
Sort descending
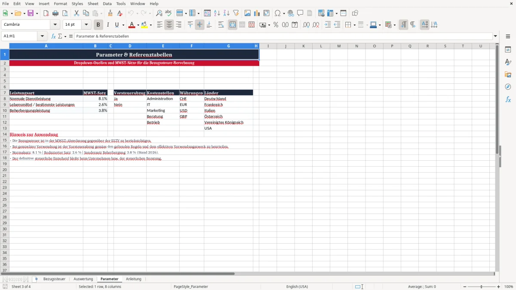[x=227, y=13]
